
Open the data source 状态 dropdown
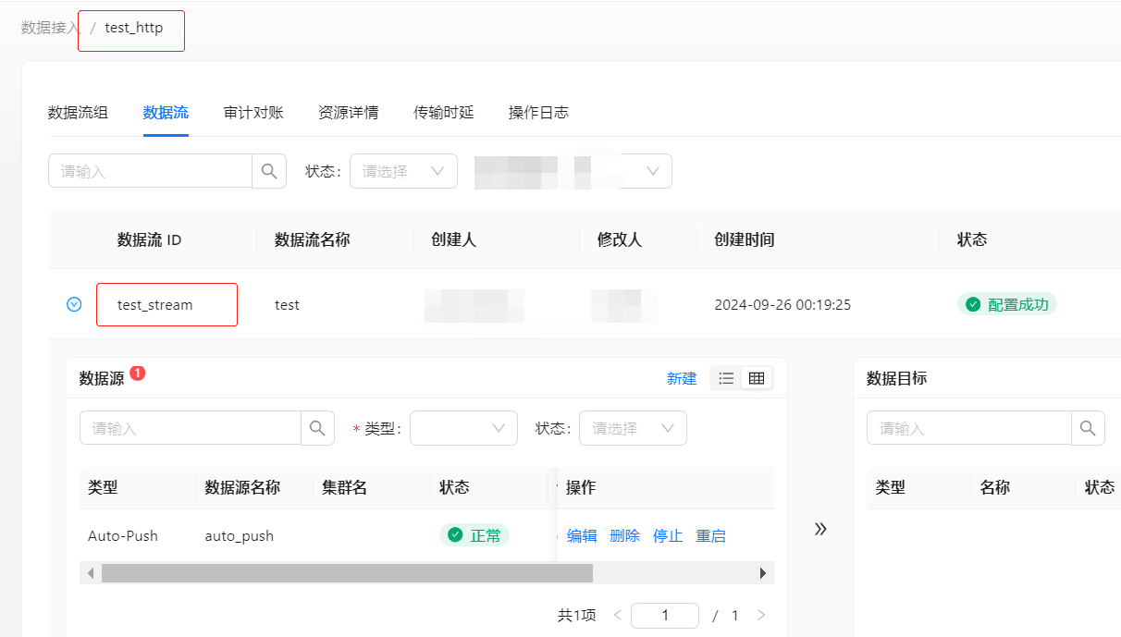633,428
